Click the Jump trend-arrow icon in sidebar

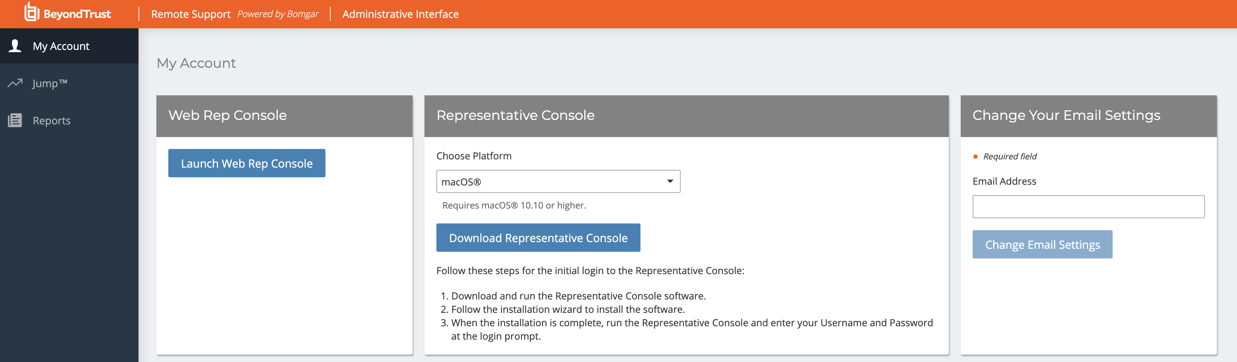coord(15,83)
